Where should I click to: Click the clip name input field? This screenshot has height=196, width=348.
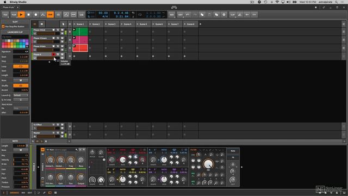pyautogui.click(x=15, y=36)
